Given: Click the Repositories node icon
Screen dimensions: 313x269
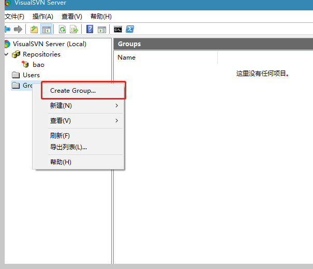Looking at the screenshot, I should 16,54.
